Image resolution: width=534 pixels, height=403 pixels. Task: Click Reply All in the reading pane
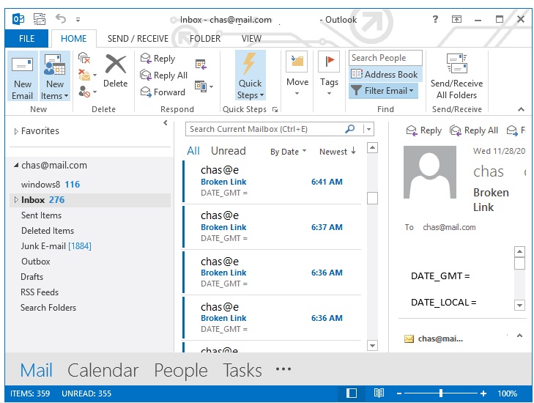pos(474,130)
